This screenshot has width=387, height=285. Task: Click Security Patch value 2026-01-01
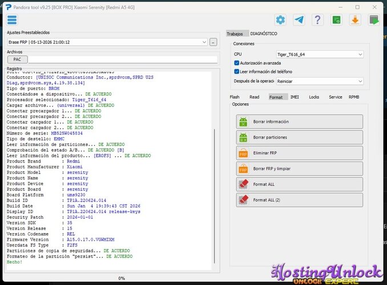(80, 217)
